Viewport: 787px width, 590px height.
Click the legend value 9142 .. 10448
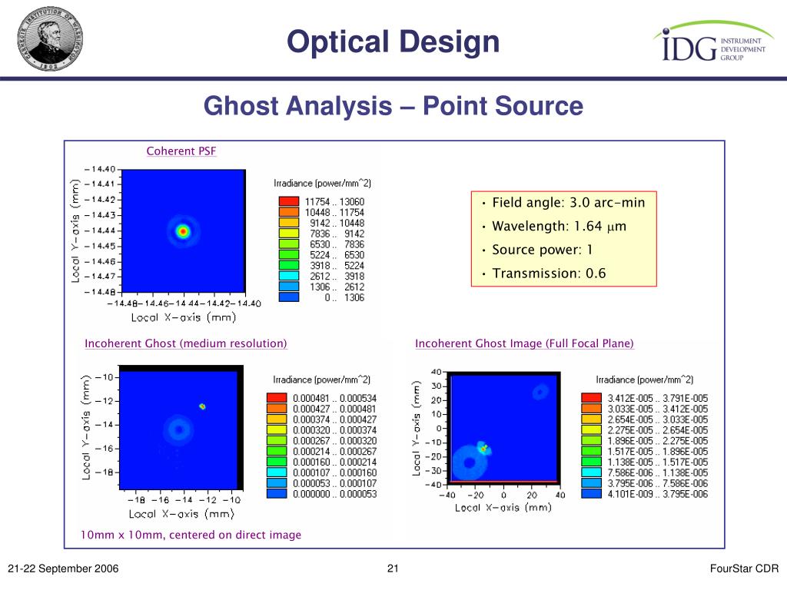click(x=337, y=223)
